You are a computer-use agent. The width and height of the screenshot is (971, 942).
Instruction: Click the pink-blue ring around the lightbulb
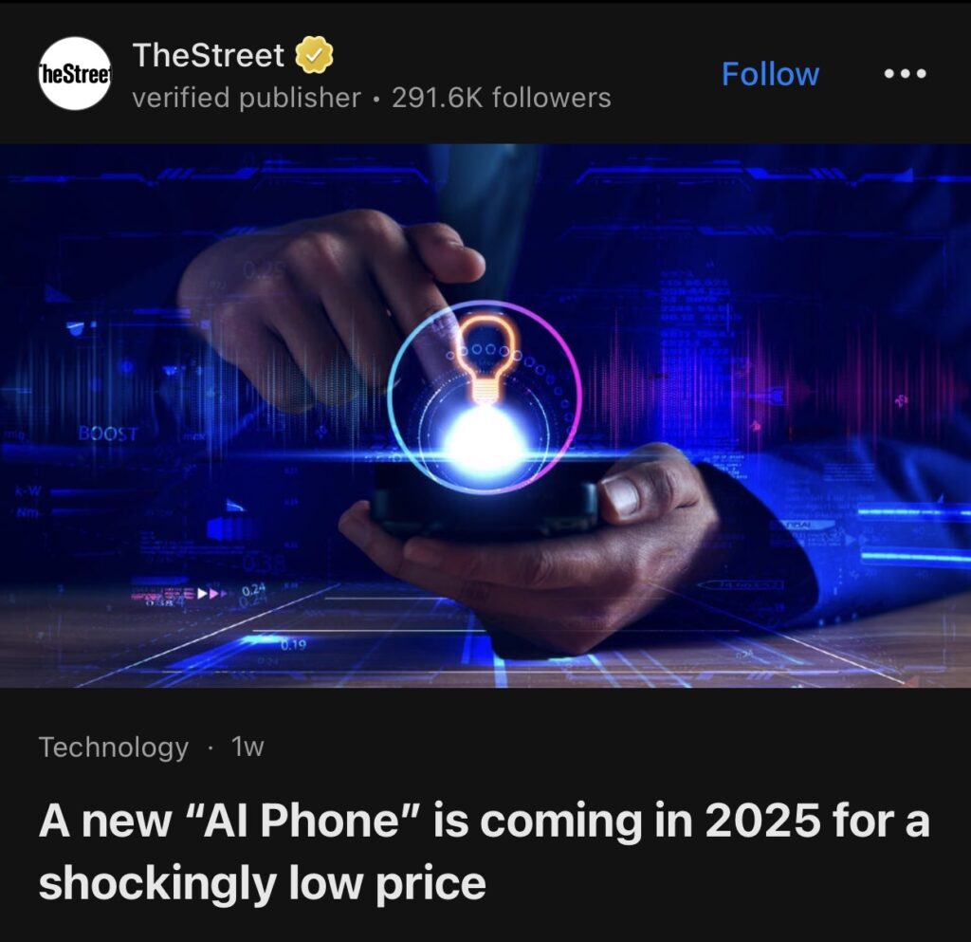pyautogui.click(x=485, y=397)
